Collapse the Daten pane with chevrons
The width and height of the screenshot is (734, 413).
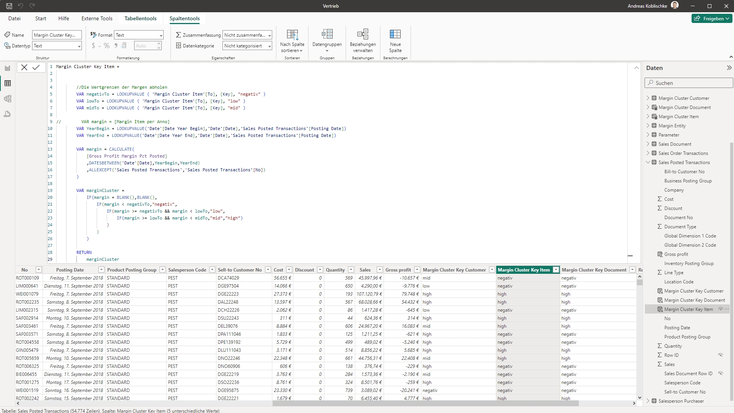click(x=729, y=68)
